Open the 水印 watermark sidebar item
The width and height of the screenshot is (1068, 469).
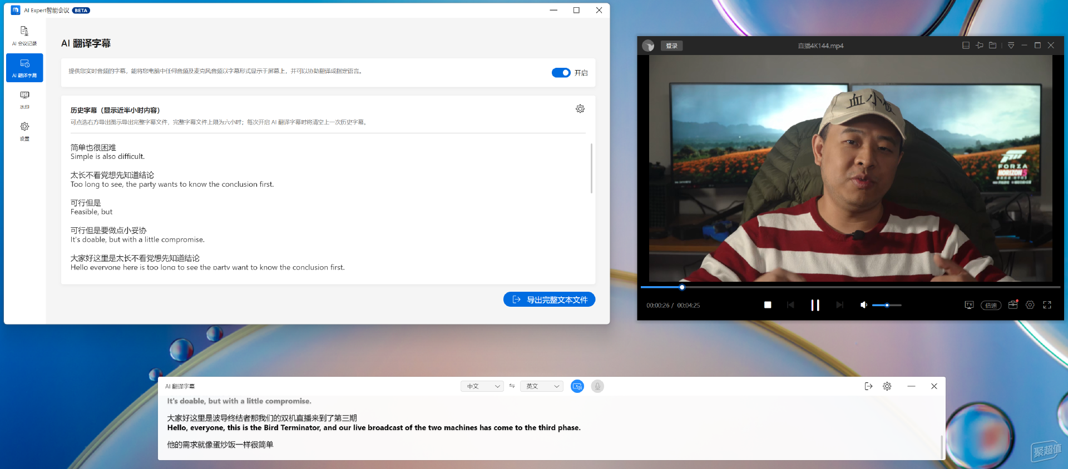(24, 100)
